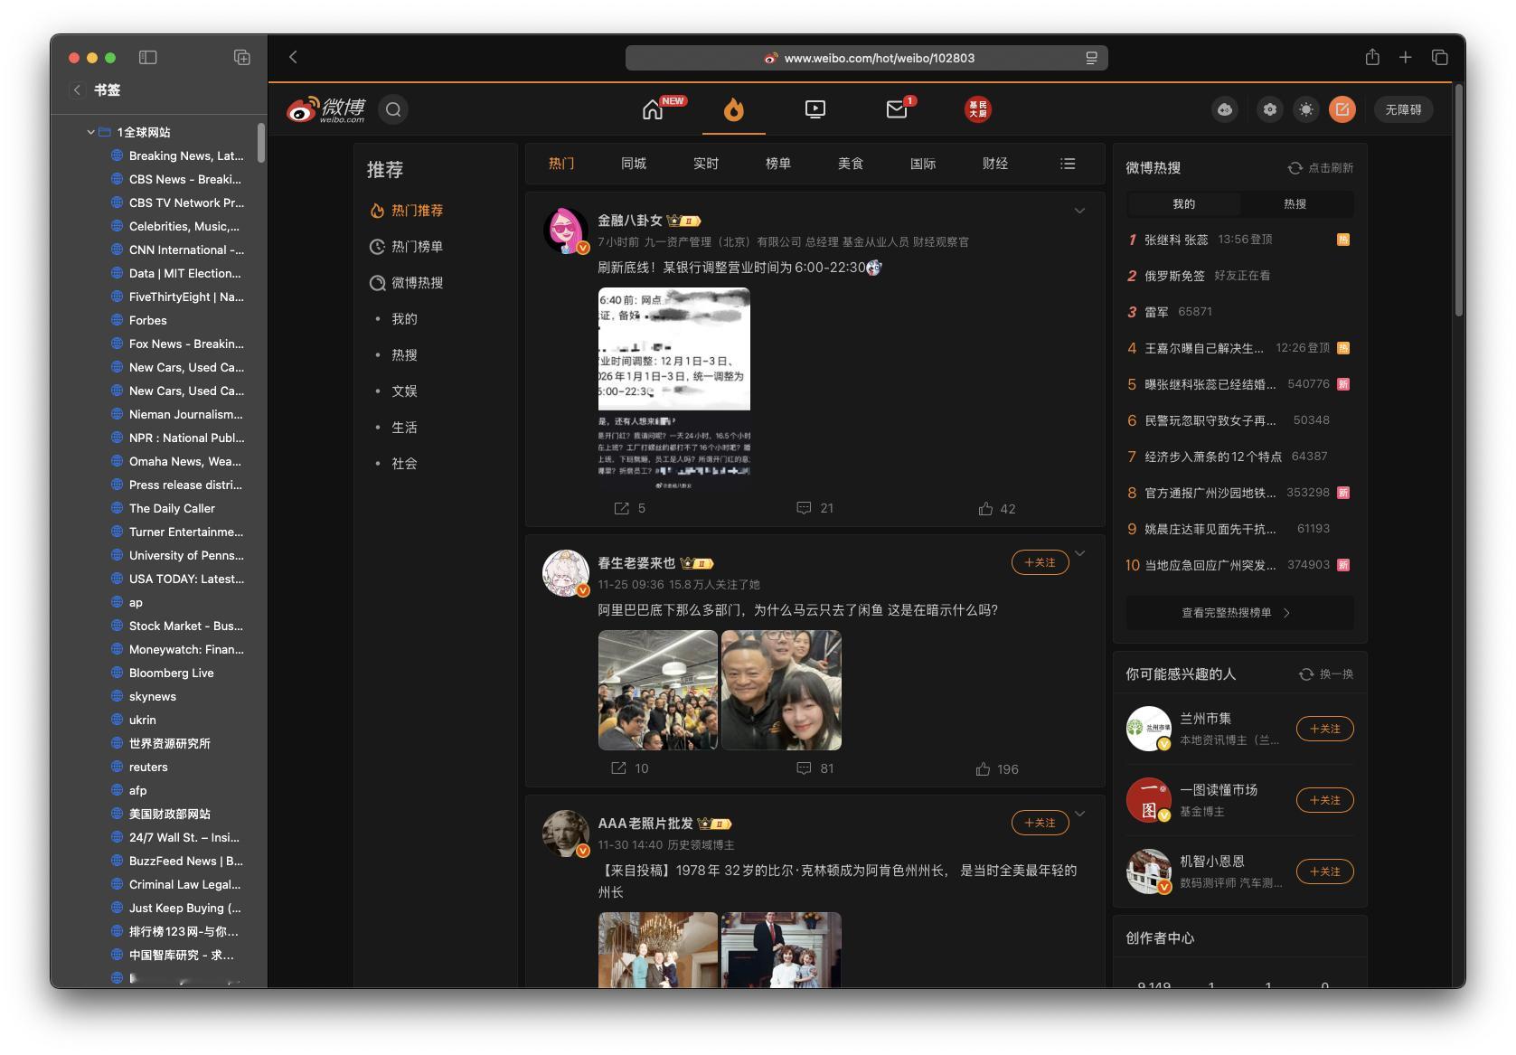Show Safari tab overview
Viewport: 1516px width, 1055px height.
[x=1440, y=57]
